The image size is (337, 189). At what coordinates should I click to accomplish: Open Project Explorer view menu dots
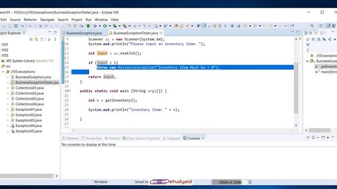[x=55, y=39]
